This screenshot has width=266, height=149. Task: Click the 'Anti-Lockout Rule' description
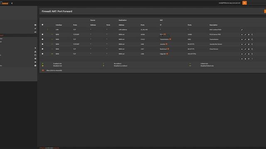click(x=215, y=30)
